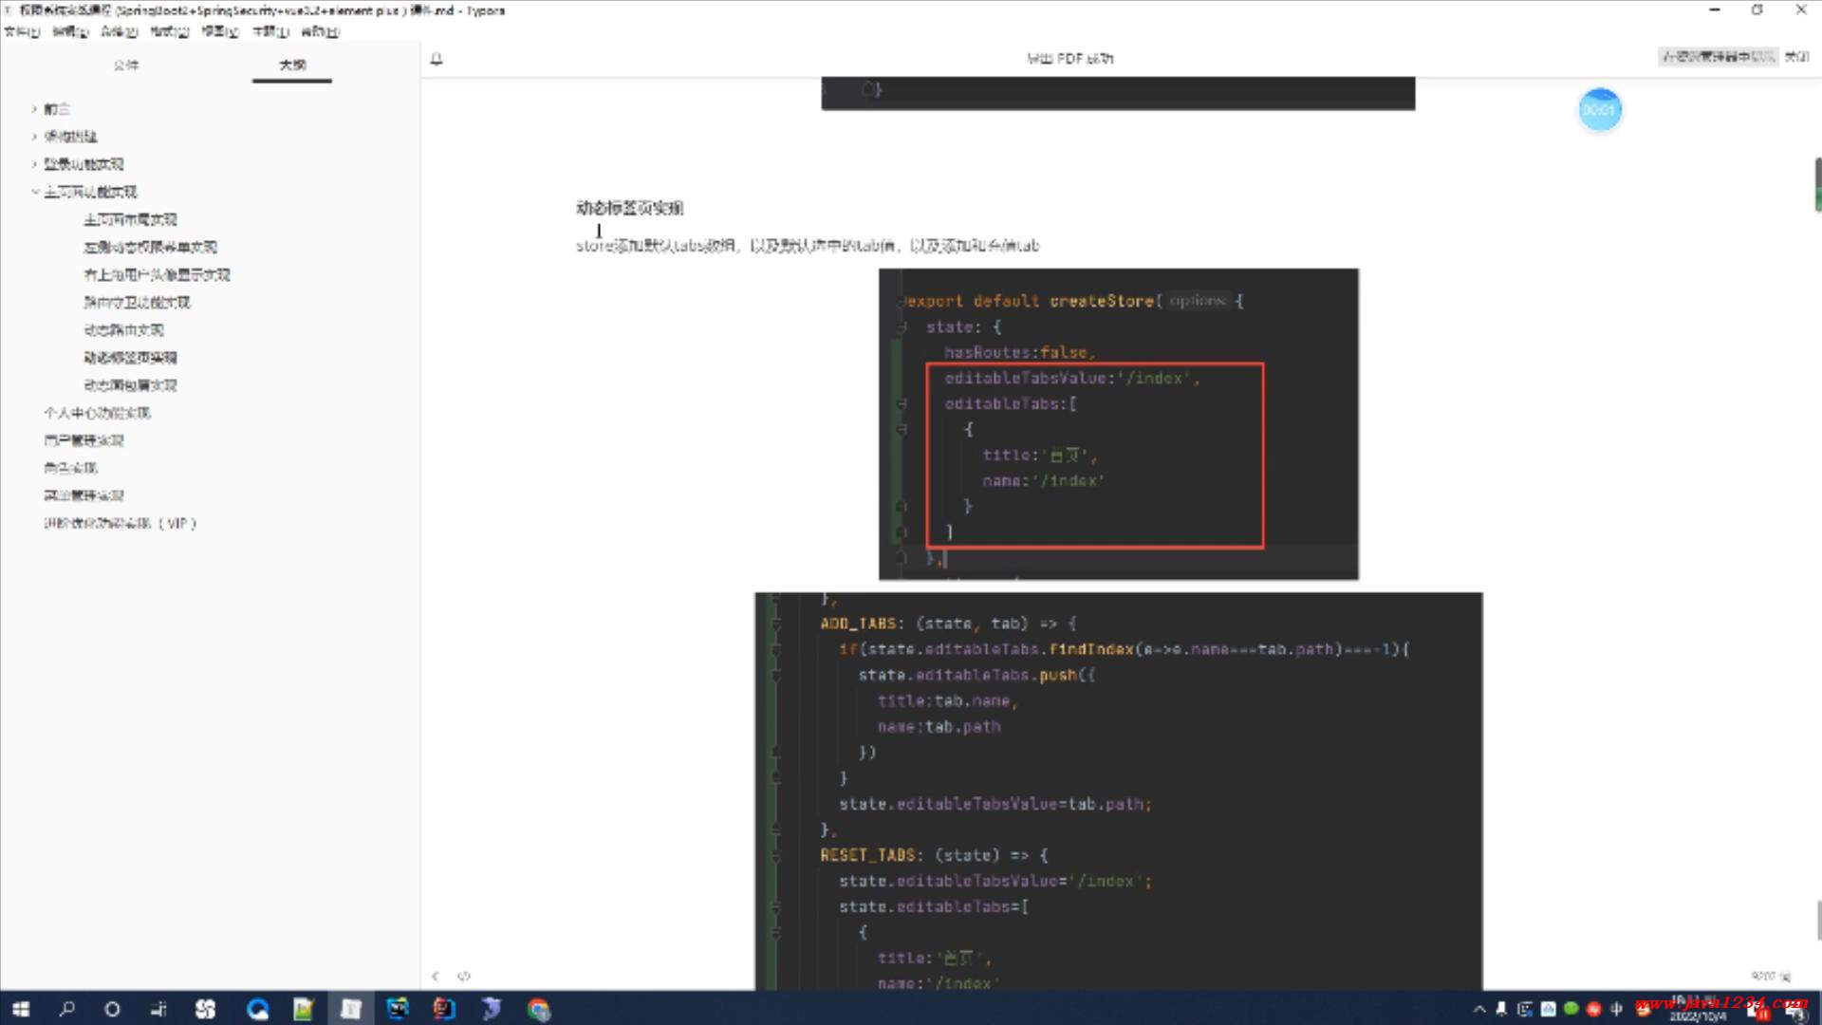Expand the 登录功能实现 outline chevron

pyautogui.click(x=34, y=164)
